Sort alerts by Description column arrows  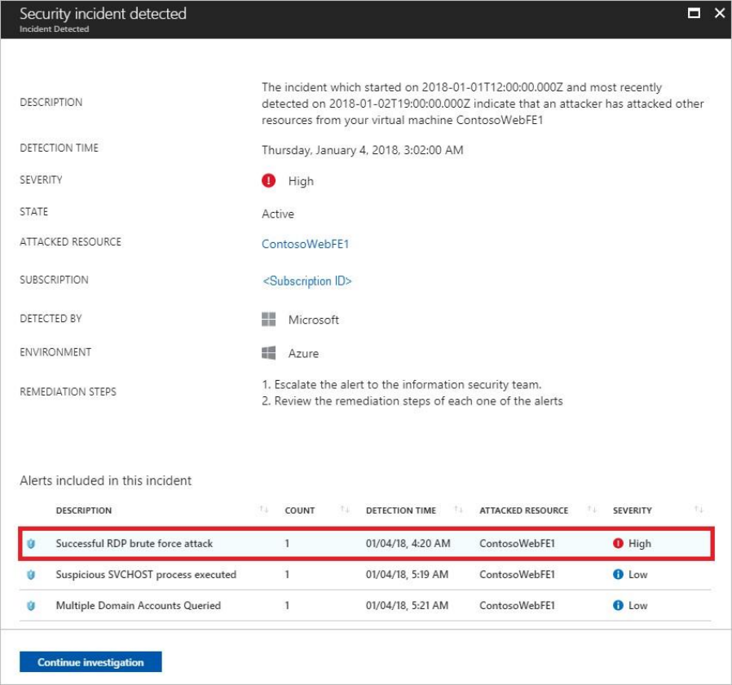click(x=263, y=510)
